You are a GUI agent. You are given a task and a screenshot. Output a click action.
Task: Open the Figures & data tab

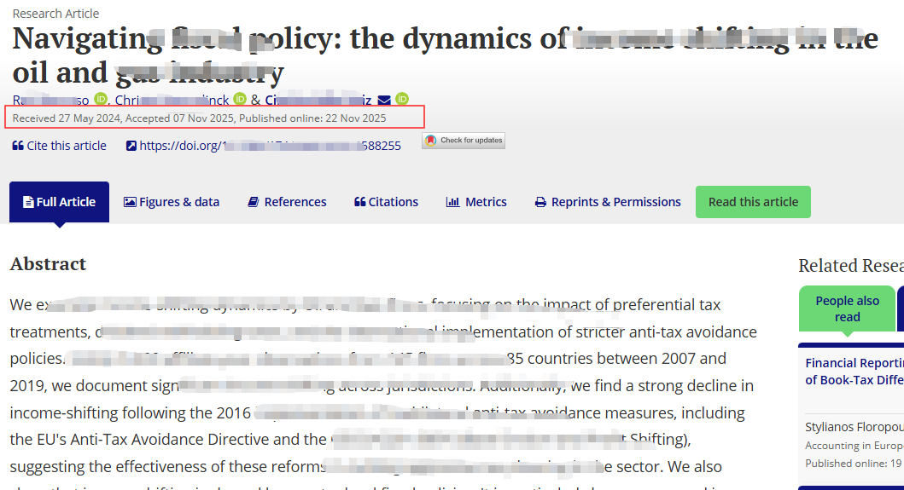pyautogui.click(x=172, y=202)
